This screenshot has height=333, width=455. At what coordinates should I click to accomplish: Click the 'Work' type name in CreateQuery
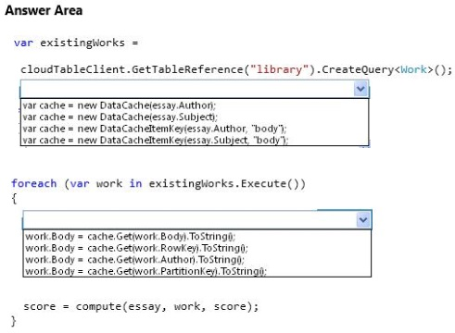(413, 69)
